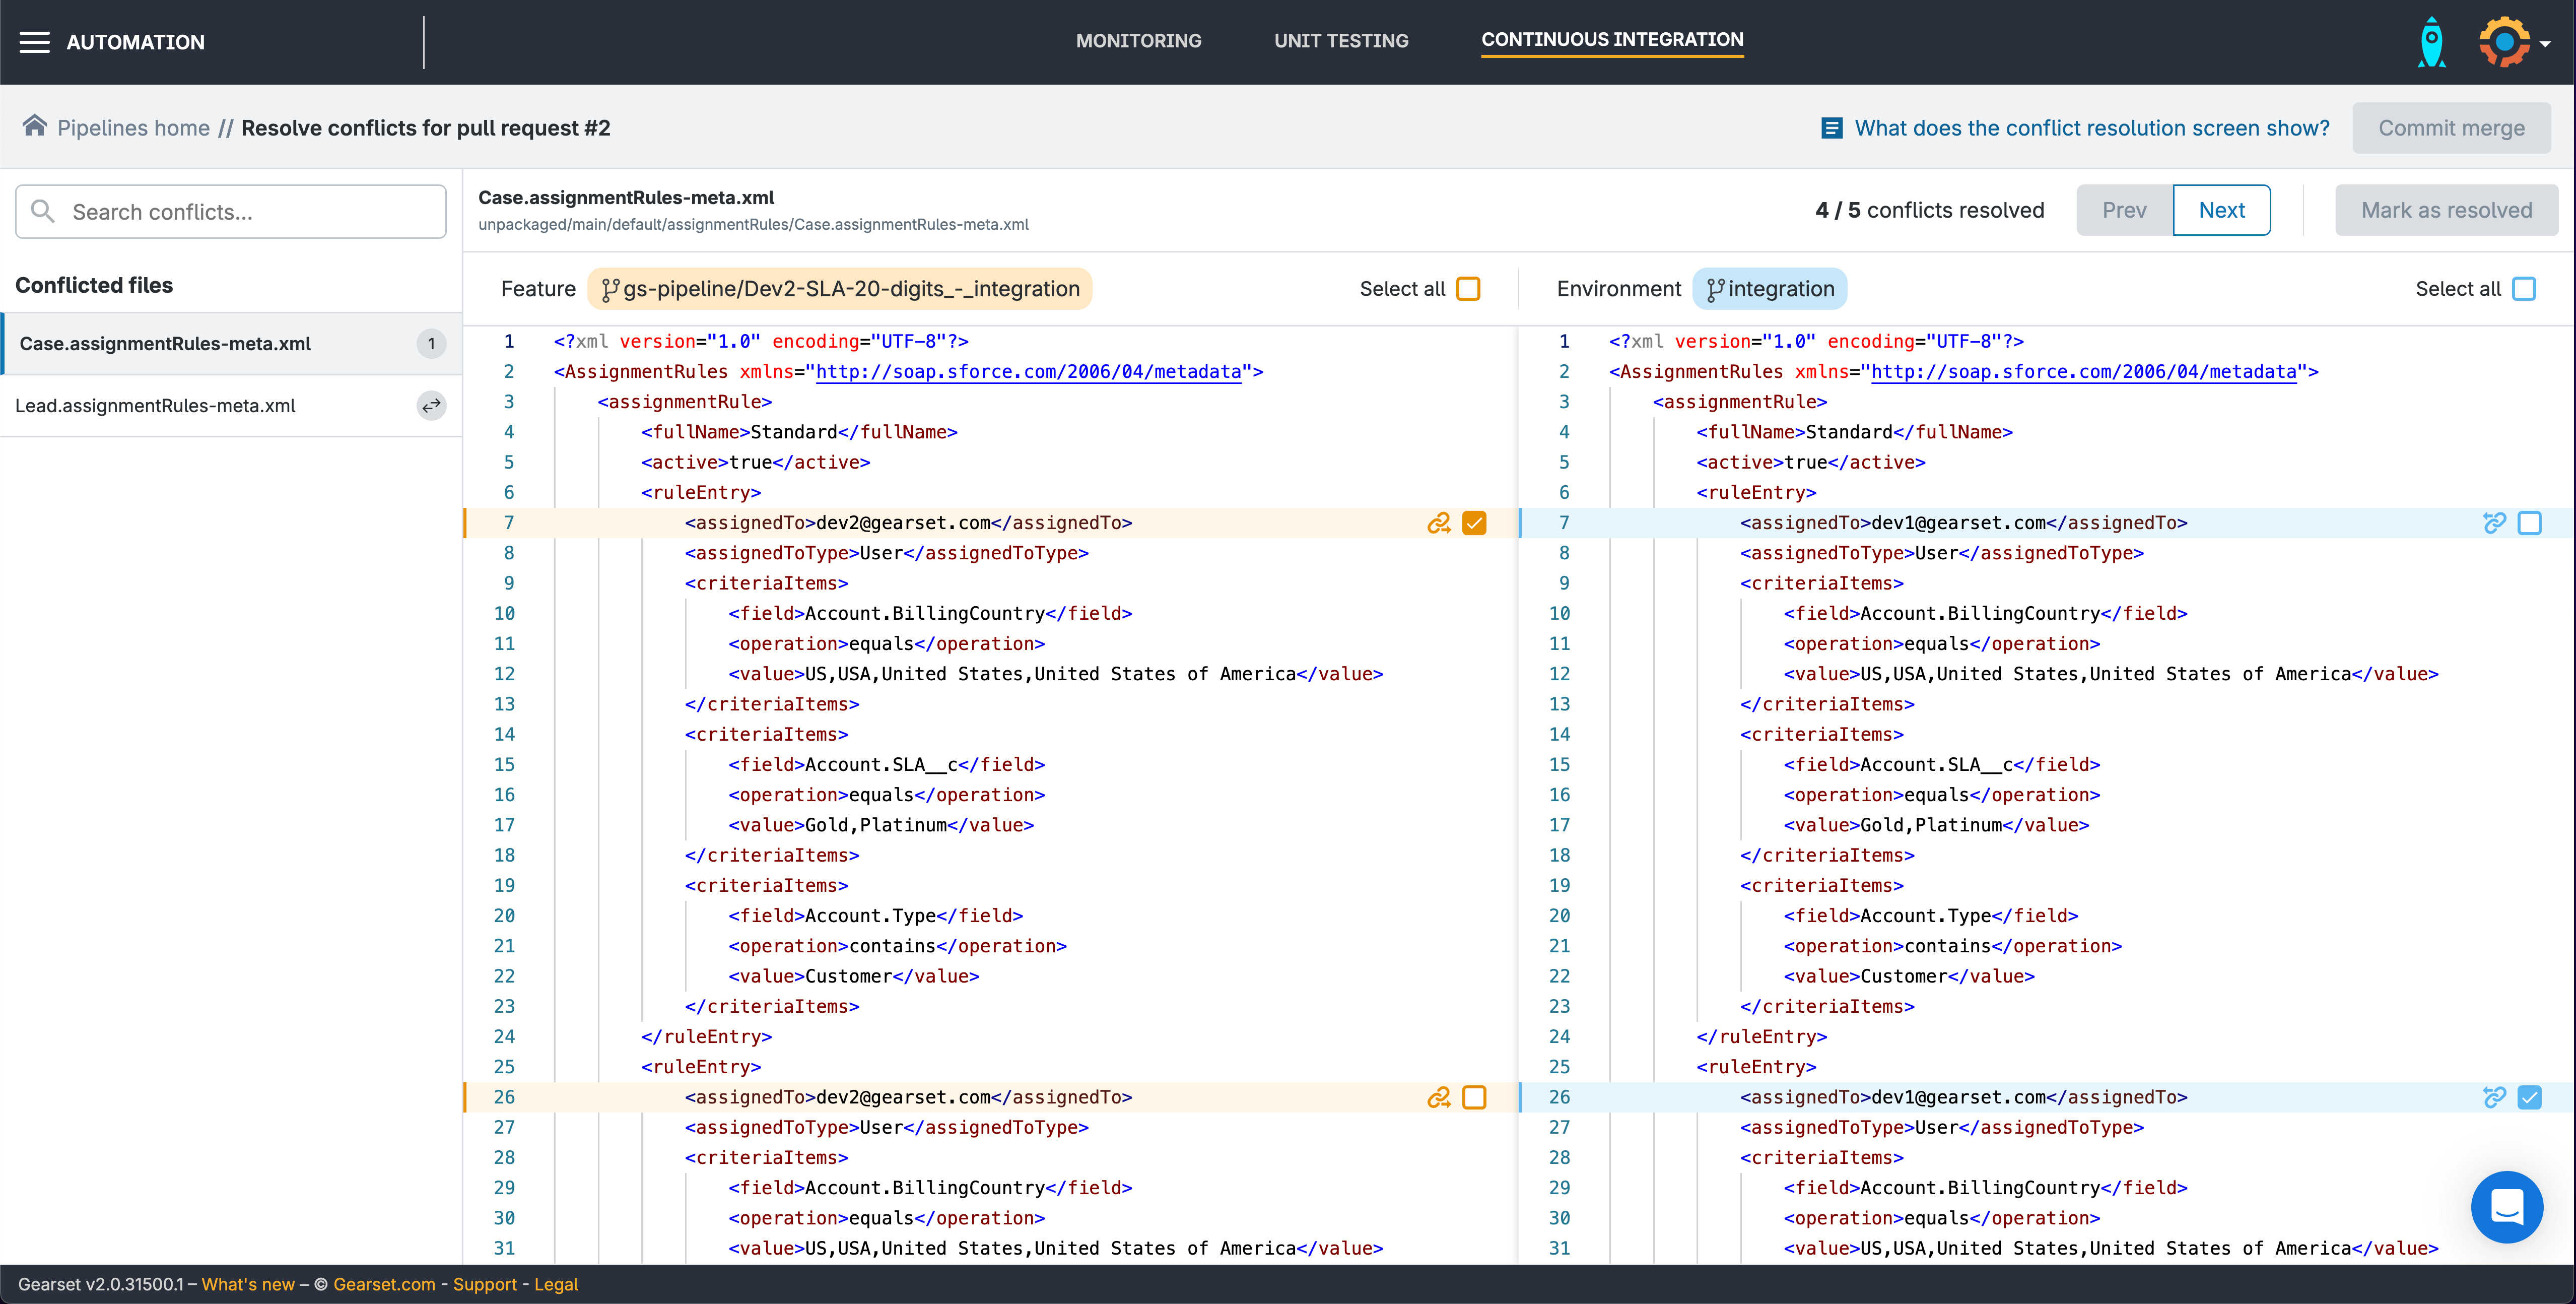Click the environment link icon on line 26

[2494, 1097]
